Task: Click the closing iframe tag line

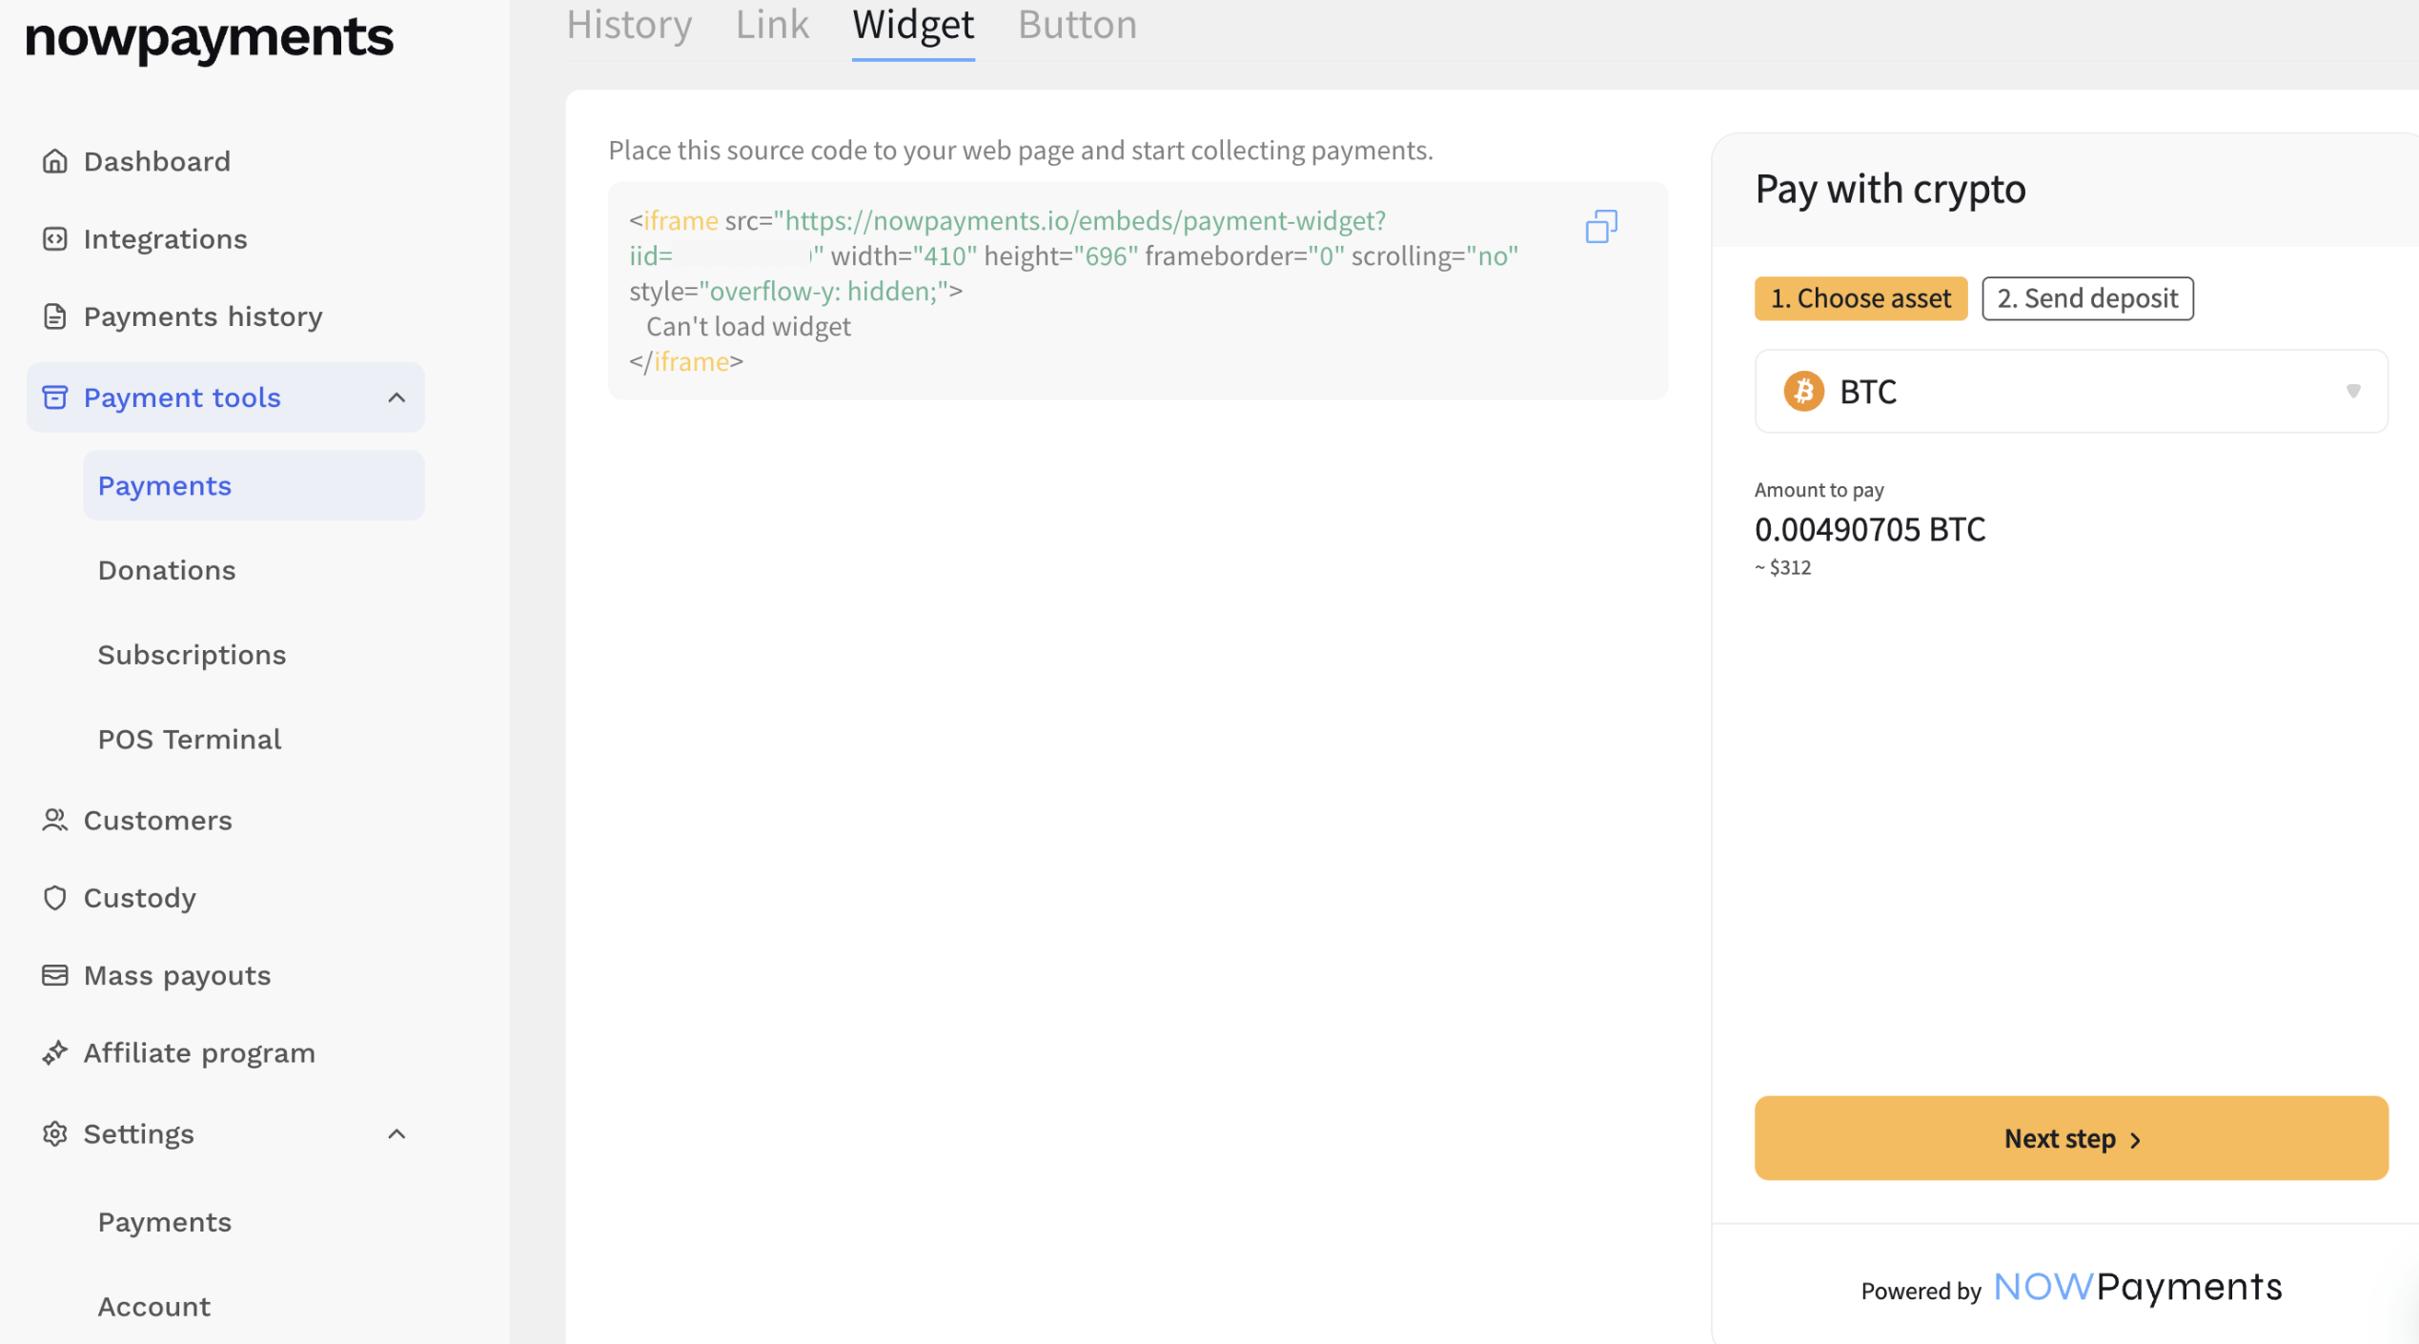Action: click(685, 361)
